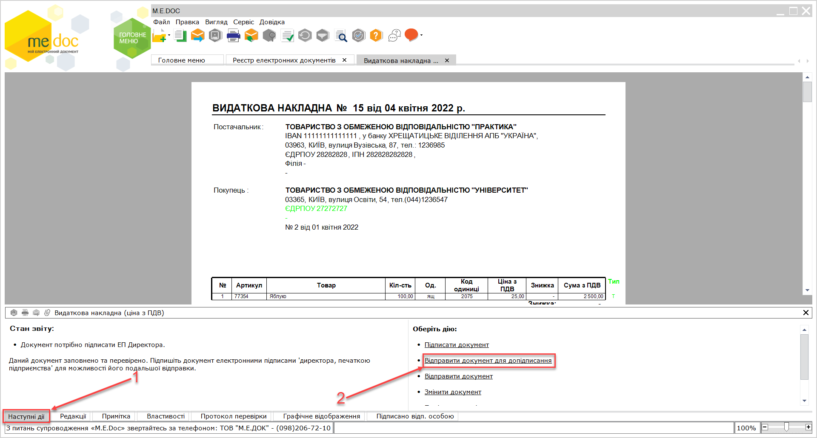Click the blue printer icon in the top toolbar
This screenshot has height=438, width=817.
[x=233, y=36]
